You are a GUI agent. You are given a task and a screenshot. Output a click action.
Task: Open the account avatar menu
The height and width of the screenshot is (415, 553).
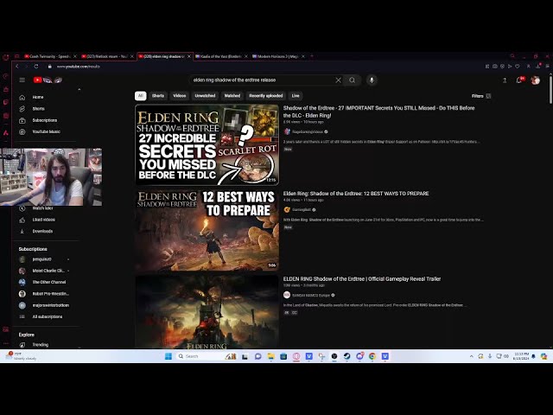(x=536, y=80)
